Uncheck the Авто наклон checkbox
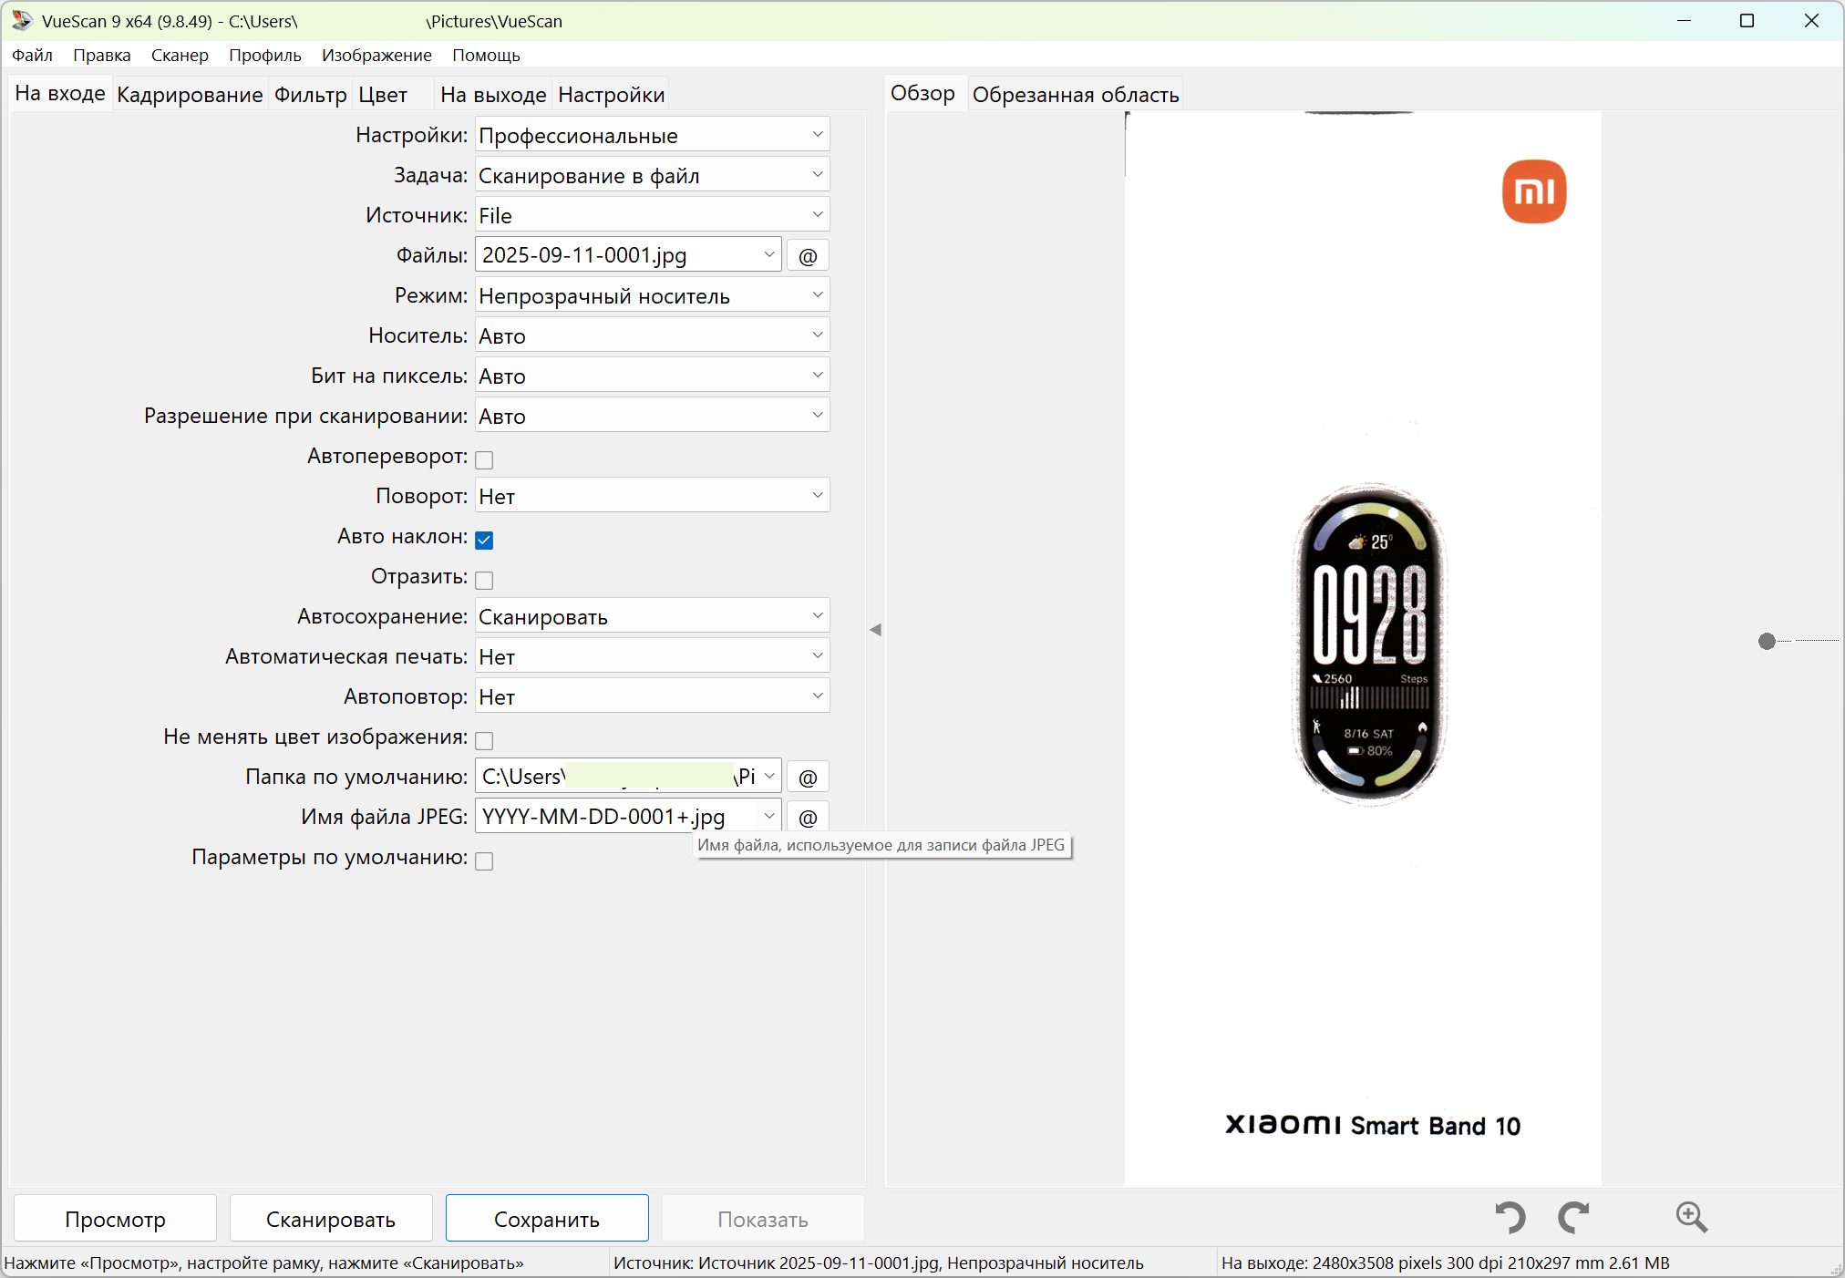The height and width of the screenshot is (1278, 1845). 484,540
